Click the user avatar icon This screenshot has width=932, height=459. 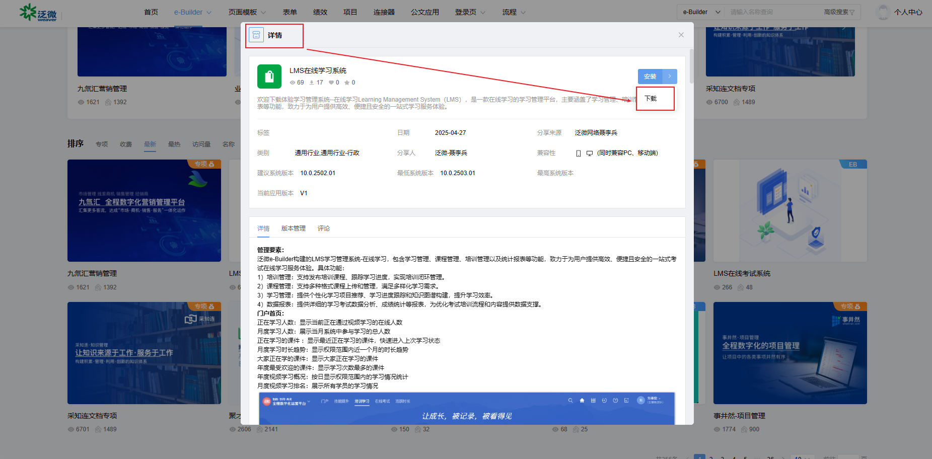(883, 12)
